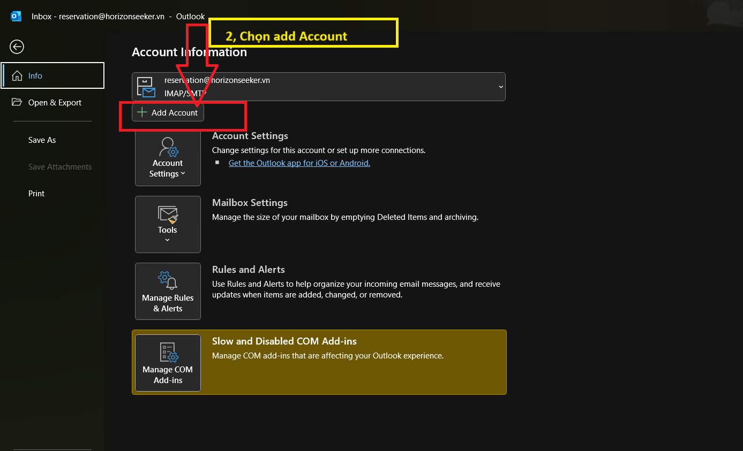Click the Account Settings heading text
743x451 pixels.
(x=250, y=136)
